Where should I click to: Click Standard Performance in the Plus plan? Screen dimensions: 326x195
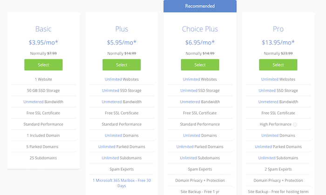click(122, 124)
